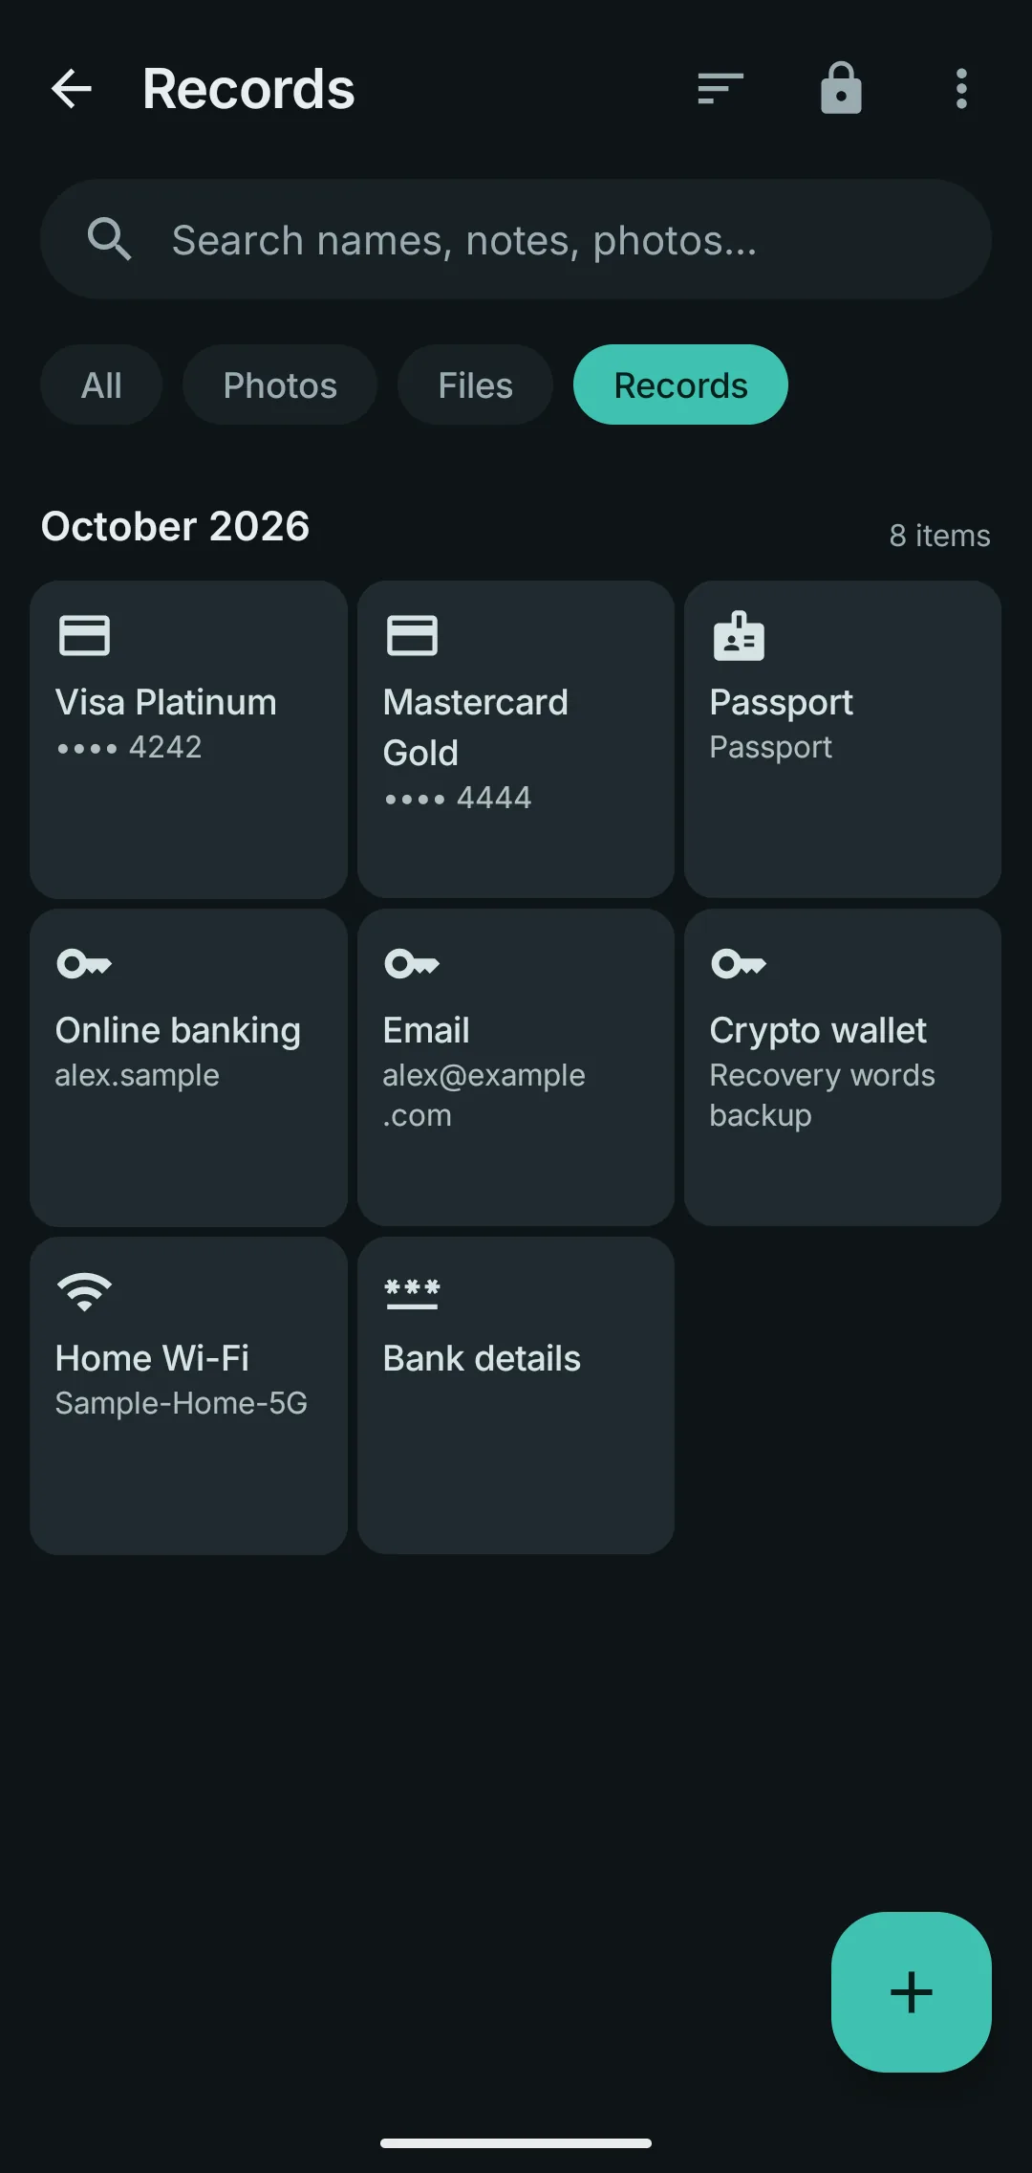Open the Email login record
Screen dimensions: 1032x2173
click(516, 1067)
